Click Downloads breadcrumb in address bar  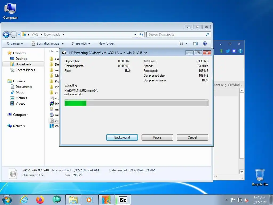click(x=52, y=34)
